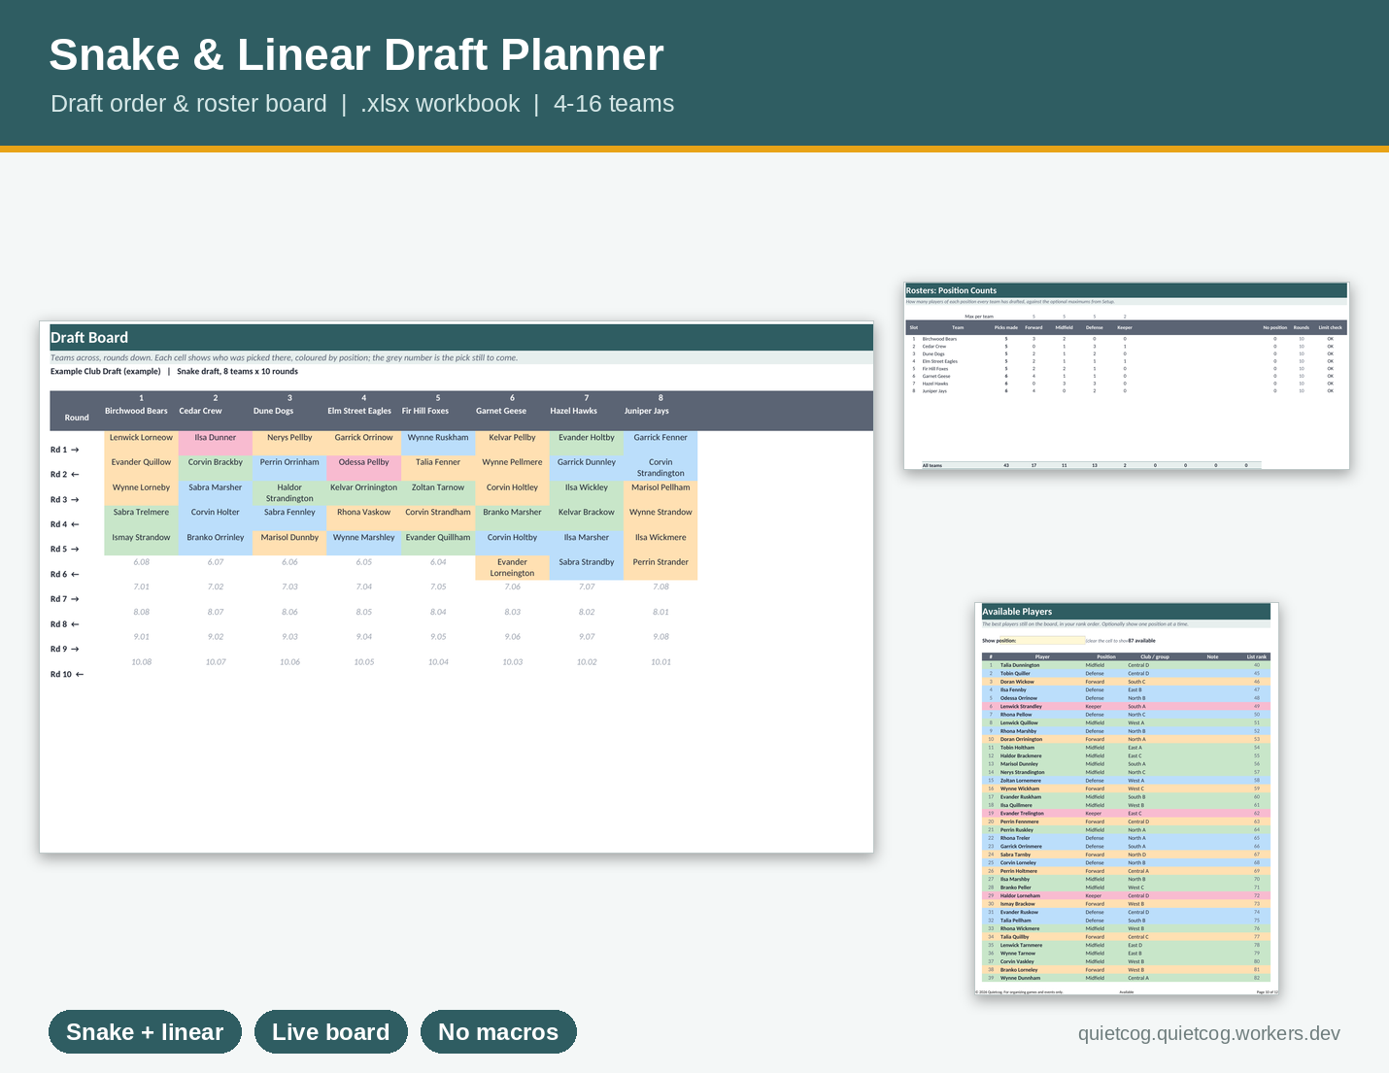This screenshot has height=1073, width=1389.
Task: Click the Rhona Vaskow pick cell
Action: pyautogui.click(x=364, y=519)
